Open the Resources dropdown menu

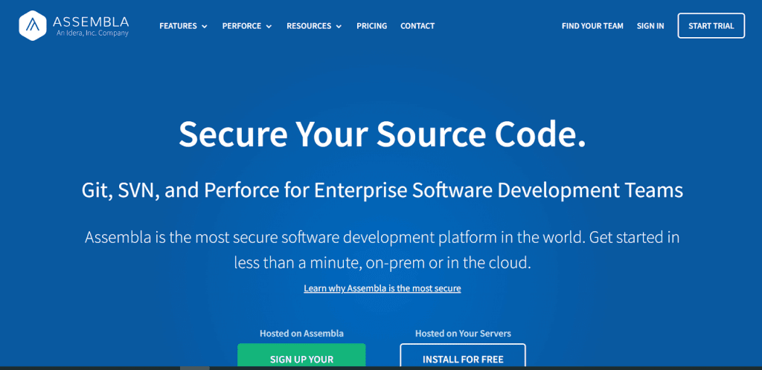[314, 26]
